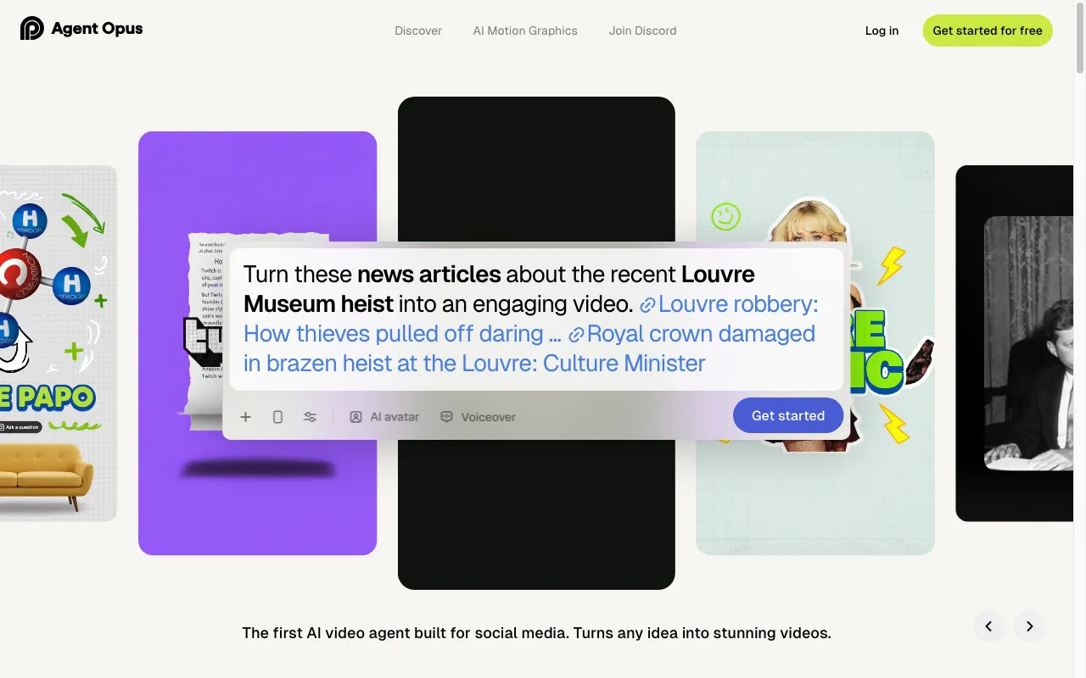This screenshot has width=1086, height=678.
Task: Go to AI Motion Graphics page
Action: 525,31
